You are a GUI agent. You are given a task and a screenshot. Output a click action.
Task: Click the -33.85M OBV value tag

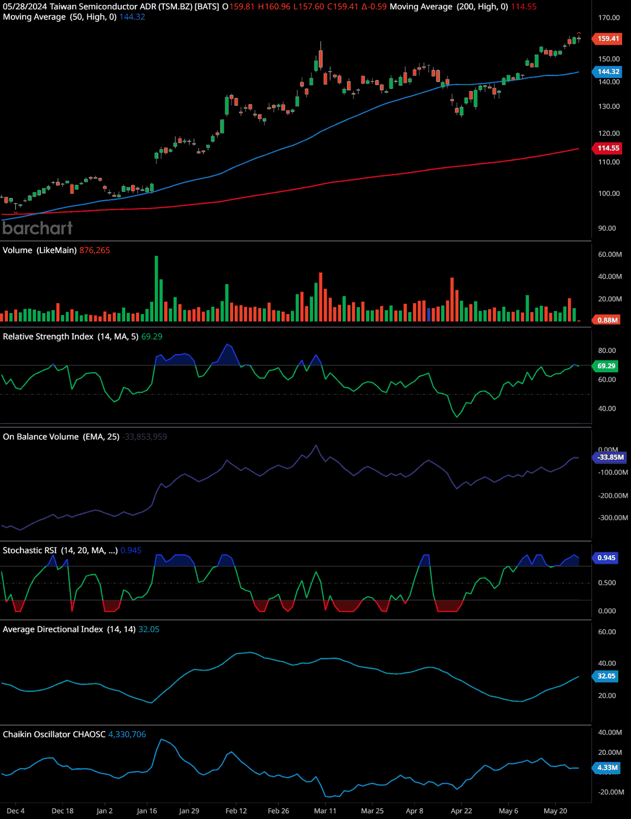point(610,457)
